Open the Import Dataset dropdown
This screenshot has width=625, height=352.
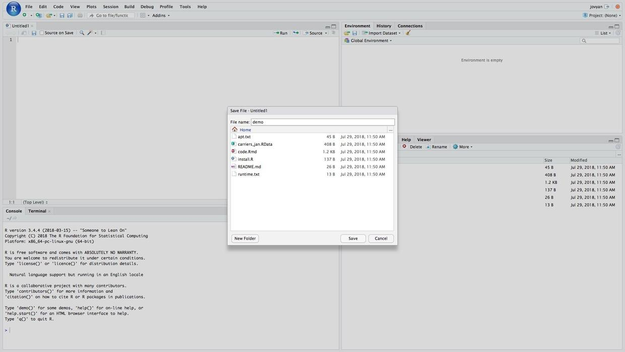382,33
